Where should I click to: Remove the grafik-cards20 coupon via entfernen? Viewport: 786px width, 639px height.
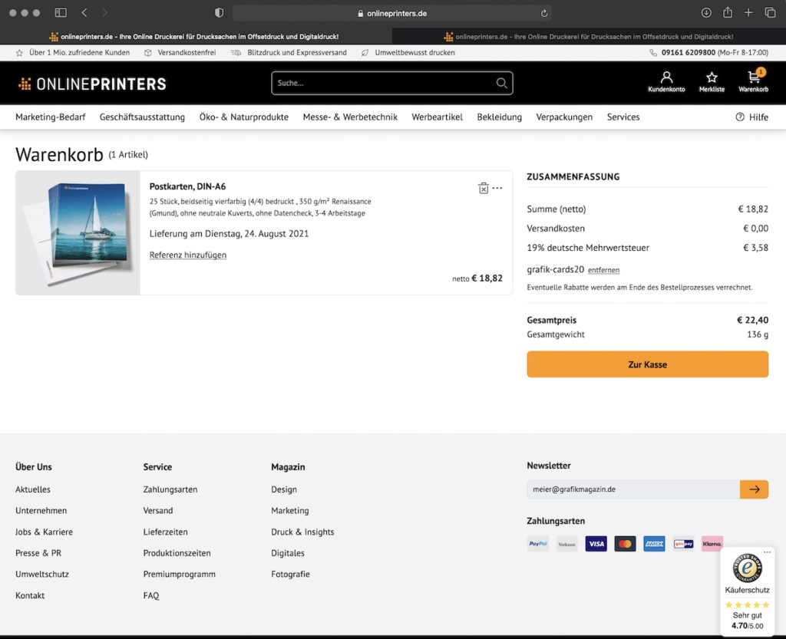pyautogui.click(x=603, y=270)
